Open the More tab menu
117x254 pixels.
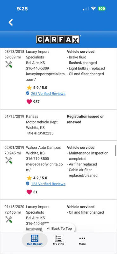click(82, 240)
